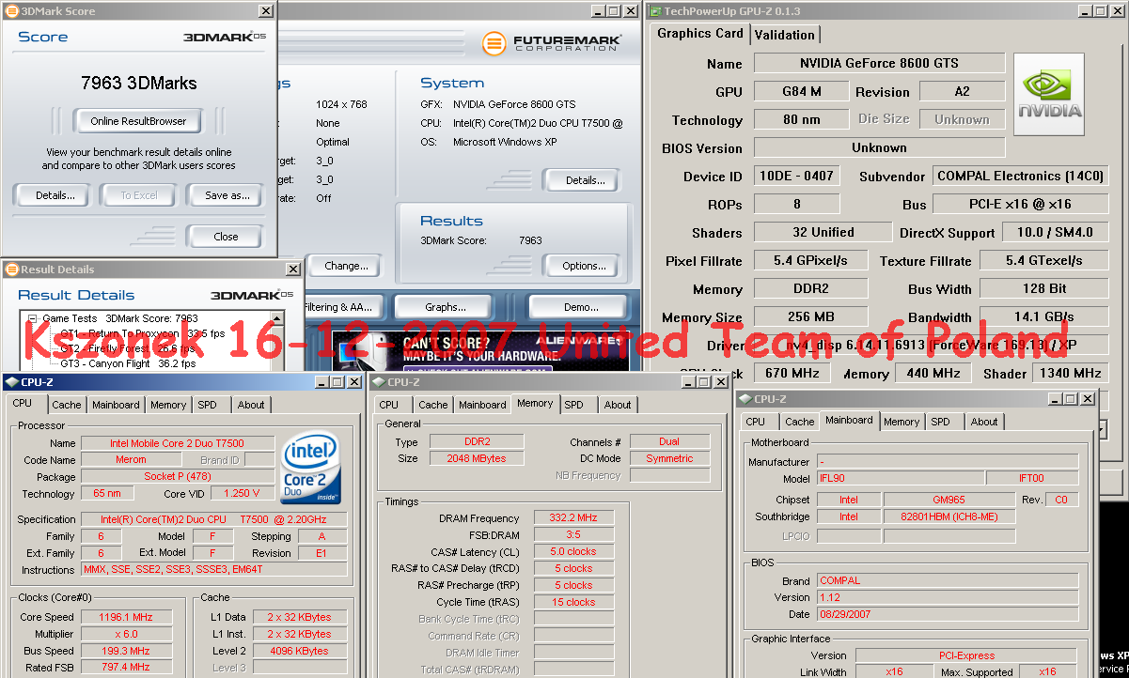Click GT3 - Canyon Flight result row

pos(128,363)
